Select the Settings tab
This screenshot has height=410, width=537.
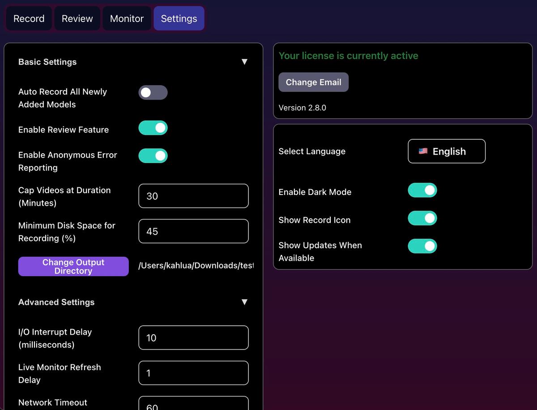(x=179, y=18)
